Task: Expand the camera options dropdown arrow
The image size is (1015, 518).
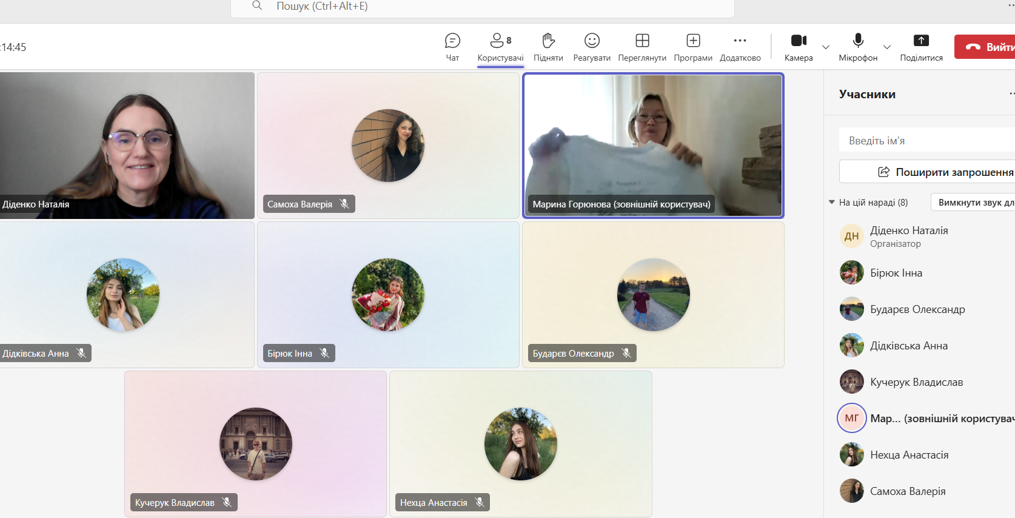Action: [826, 47]
